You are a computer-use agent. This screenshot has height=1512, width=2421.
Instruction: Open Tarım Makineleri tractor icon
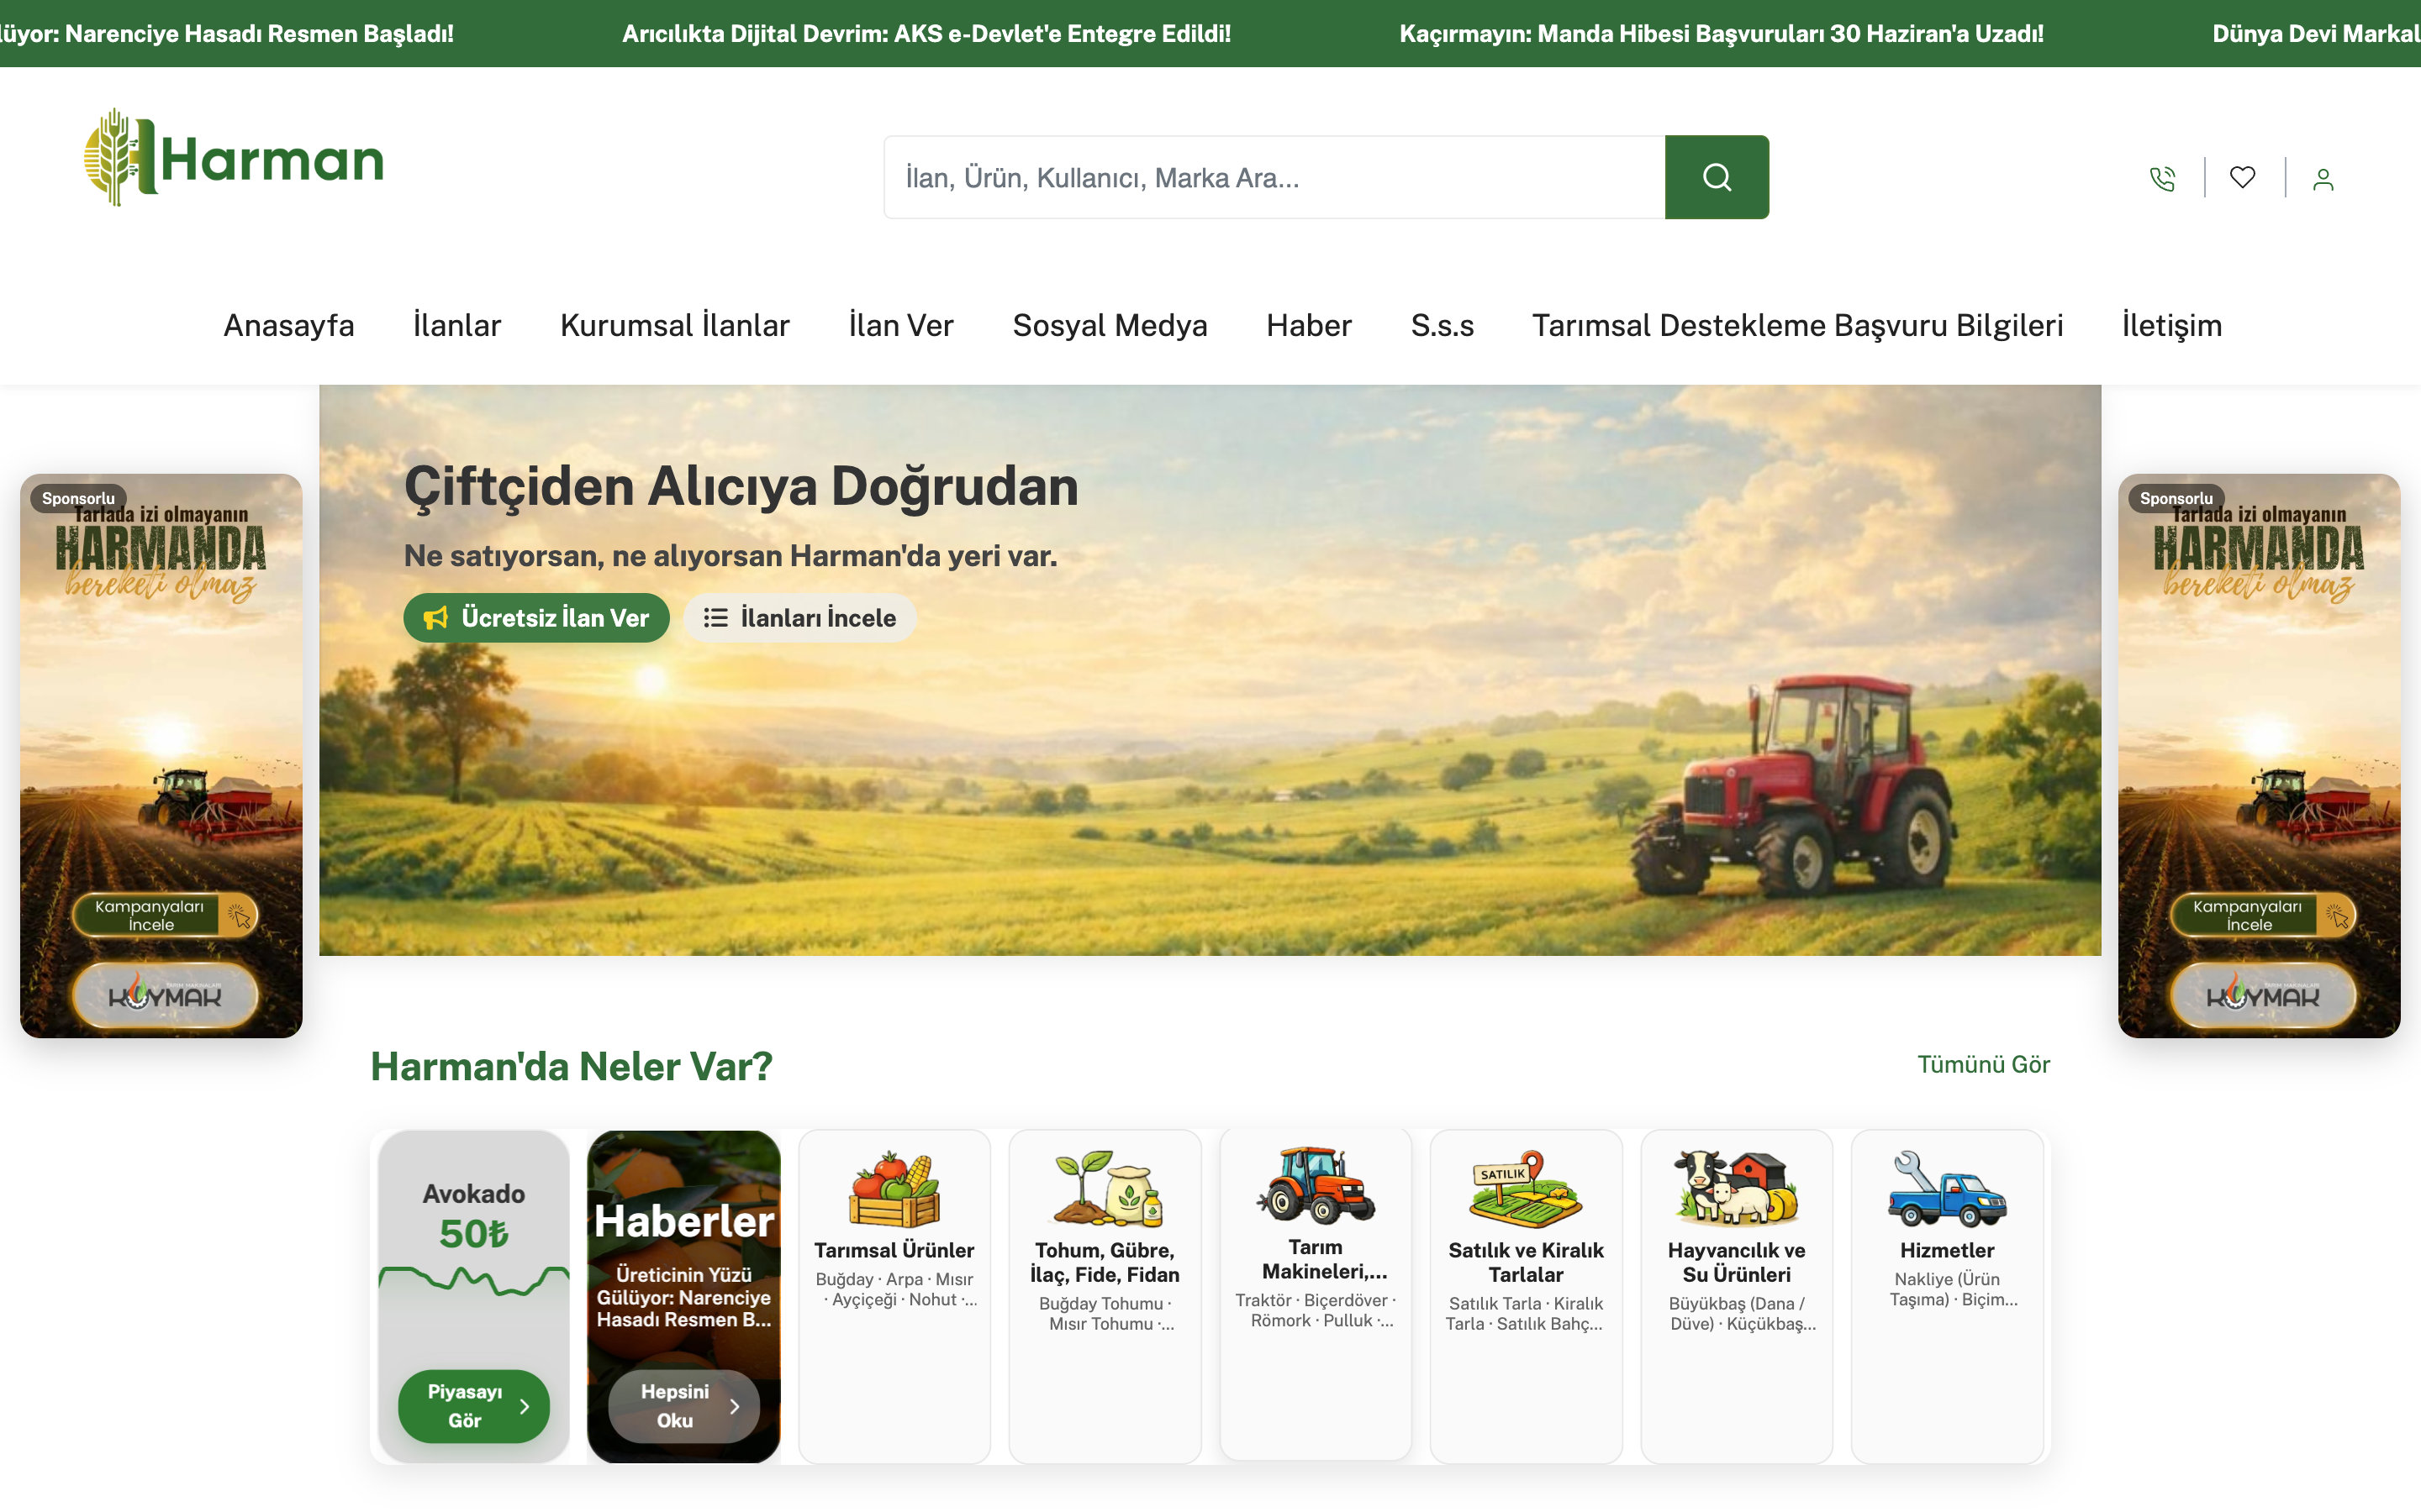tap(1316, 1185)
